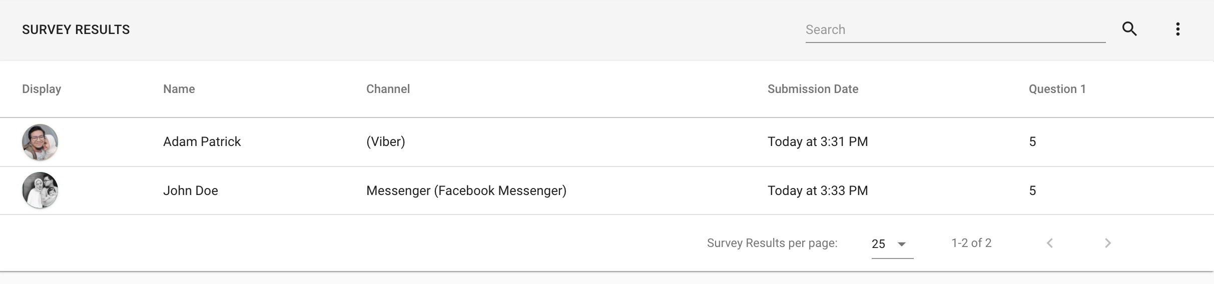Go to previous page of results
Image resolution: width=1214 pixels, height=284 pixels.
[x=1050, y=243]
